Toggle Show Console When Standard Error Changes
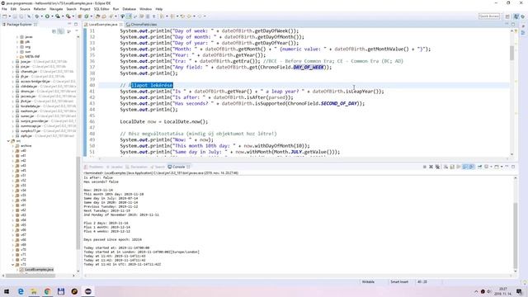 click(x=471, y=167)
